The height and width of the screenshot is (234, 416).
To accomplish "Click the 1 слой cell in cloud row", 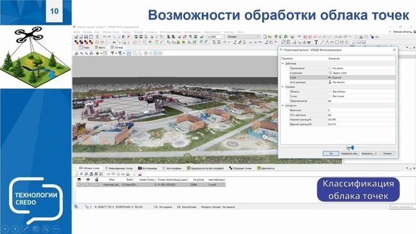I will click(213, 185).
